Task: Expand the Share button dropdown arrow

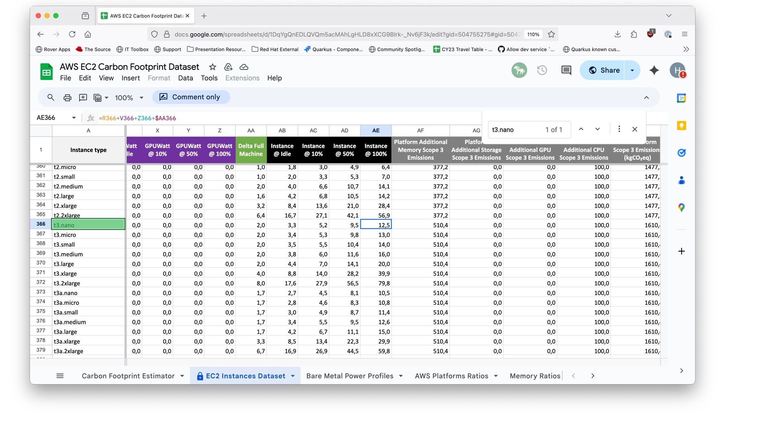Action: click(x=632, y=70)
